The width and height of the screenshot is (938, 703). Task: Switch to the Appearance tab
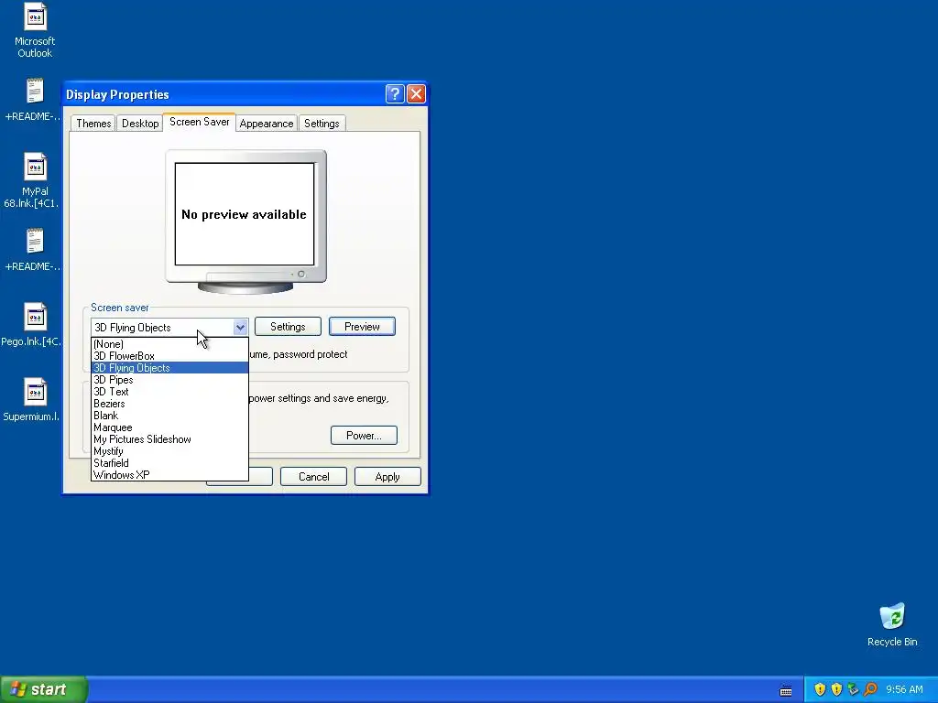[x=267, y=124]
